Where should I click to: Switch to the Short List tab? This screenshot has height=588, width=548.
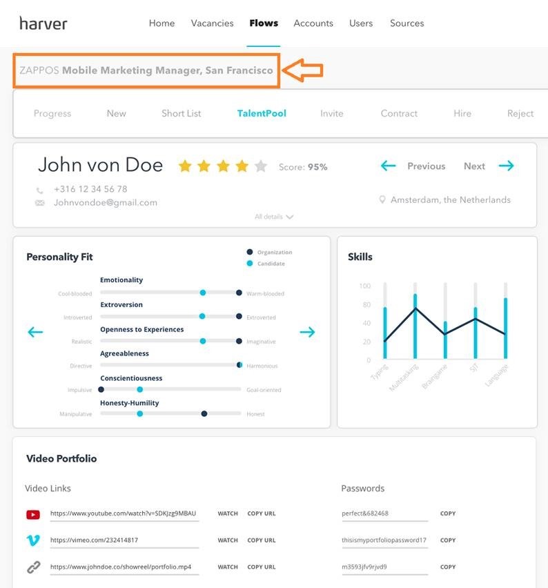click(182, 114)
